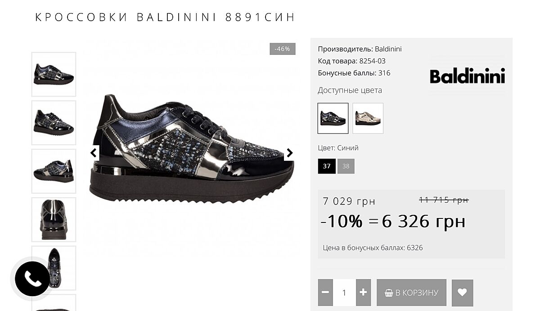Click the previous image arrow
The width and height of the screenshot is (540, 311).
click(94, 153)
